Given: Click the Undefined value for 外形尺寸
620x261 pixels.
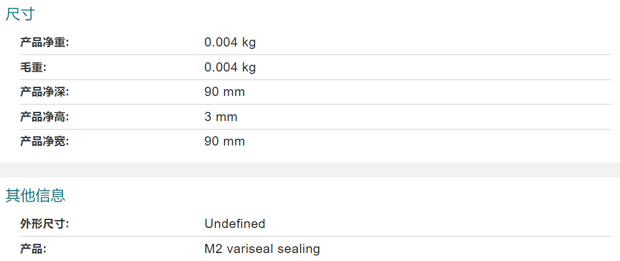Looking at the screenshot, I should tap(235, 224).
